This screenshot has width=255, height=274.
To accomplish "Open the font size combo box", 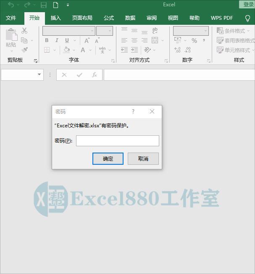I will point(105,31).
